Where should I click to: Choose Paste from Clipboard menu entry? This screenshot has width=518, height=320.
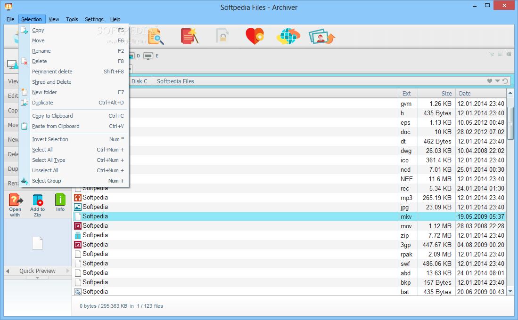click(74, 126)
